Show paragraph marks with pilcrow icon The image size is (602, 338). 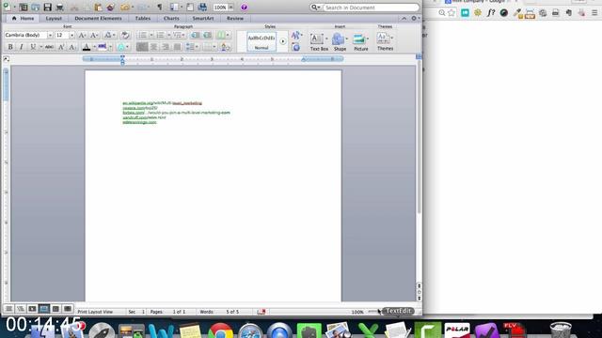(x=160, y=7)
